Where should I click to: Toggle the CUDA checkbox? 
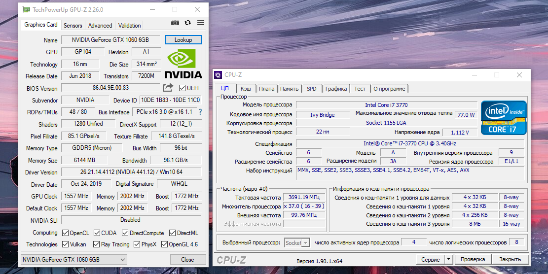(x=97, y=233)
